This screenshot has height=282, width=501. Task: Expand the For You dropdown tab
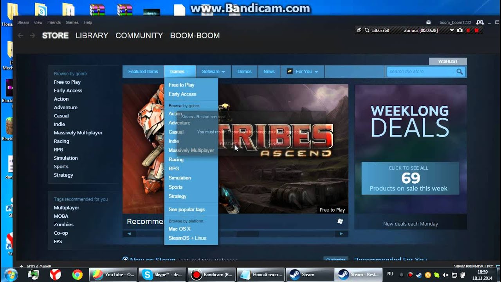coord(303,72)
